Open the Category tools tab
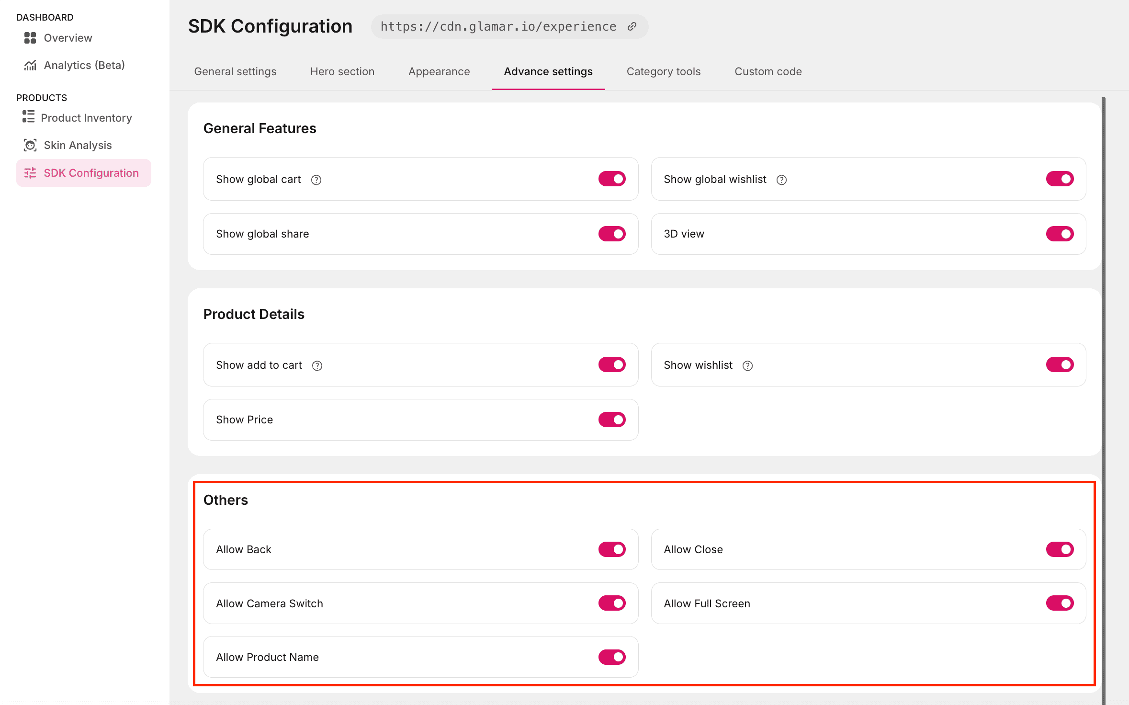 663,71
